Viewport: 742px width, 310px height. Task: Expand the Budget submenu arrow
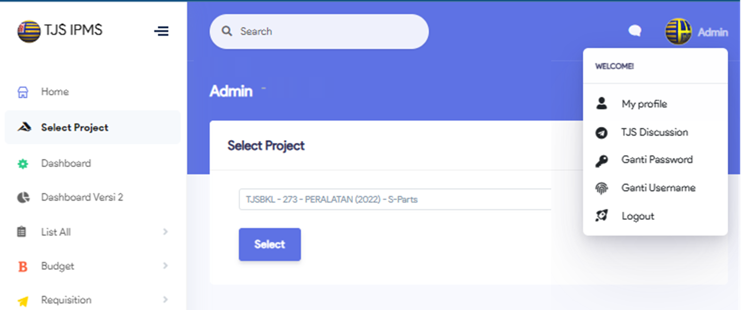(x=165, y=266)
